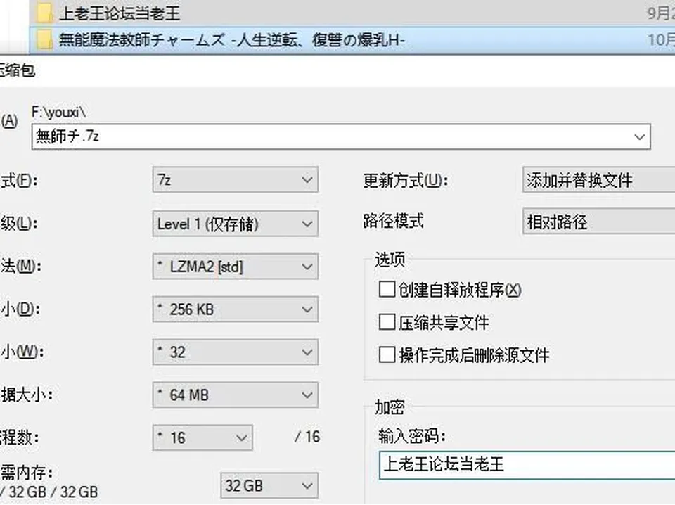The width and height of the screenshot is (675, 505).
Task: Expand the 256 KB dictionary size dropdown
Action: pyautogui.click(x=235, y=309)
